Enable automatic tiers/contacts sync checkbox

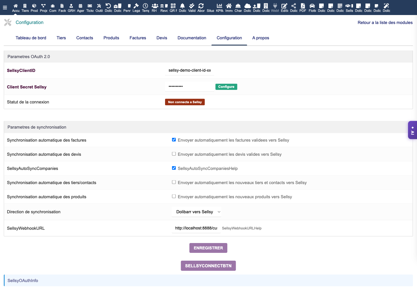pyautogui.click(x=174, y=182)
